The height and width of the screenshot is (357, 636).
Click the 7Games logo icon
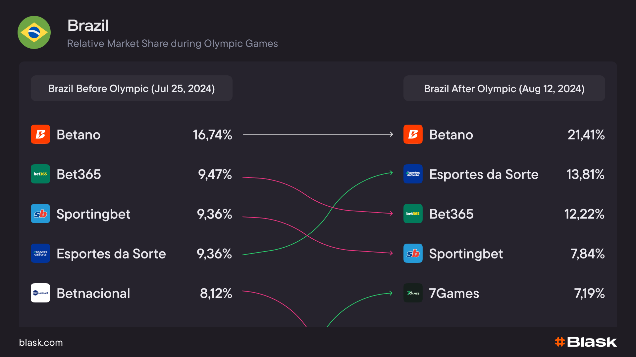coord(413,293)
